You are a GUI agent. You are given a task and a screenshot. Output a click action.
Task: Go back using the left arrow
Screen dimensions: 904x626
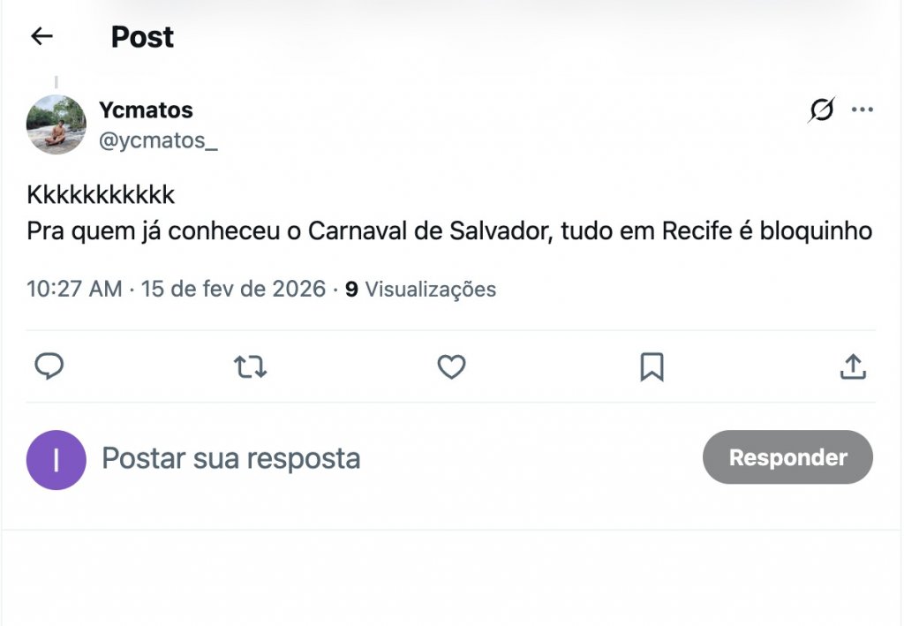(41, 36)
